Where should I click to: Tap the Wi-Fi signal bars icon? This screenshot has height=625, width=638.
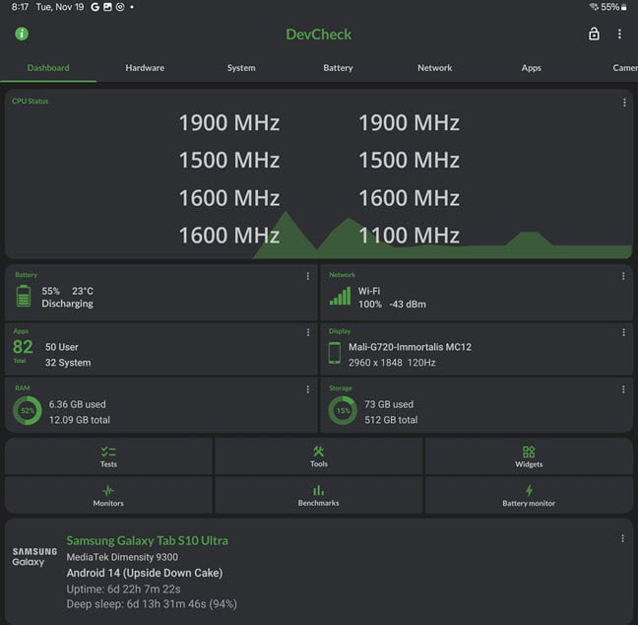(x=340, y=296)
